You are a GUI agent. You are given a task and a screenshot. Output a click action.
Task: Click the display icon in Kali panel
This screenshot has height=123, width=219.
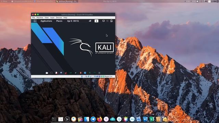point(103,21)
